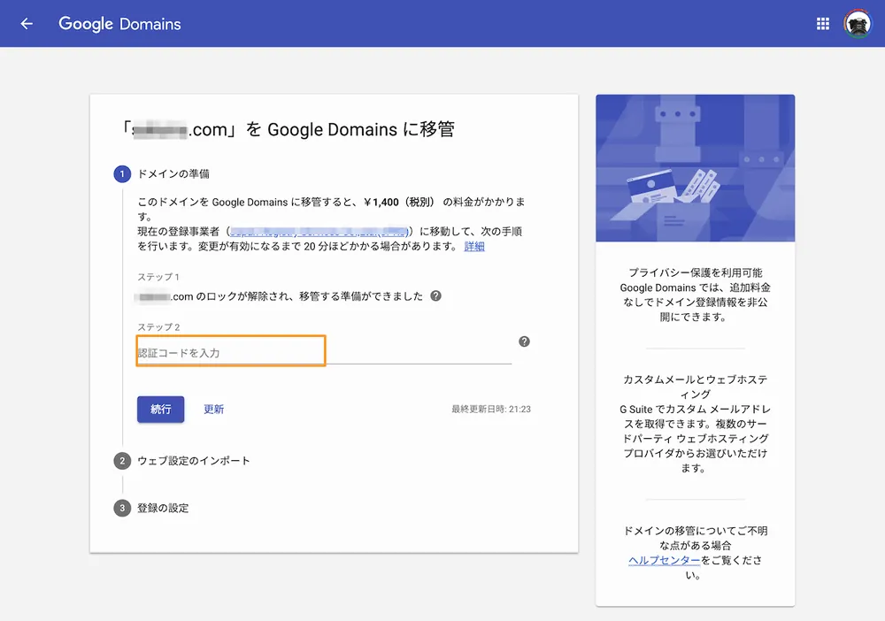This screenshot has height=621, width=885.
Task: Click the help icon beside lock status message
Action: [x=435, y=296]
